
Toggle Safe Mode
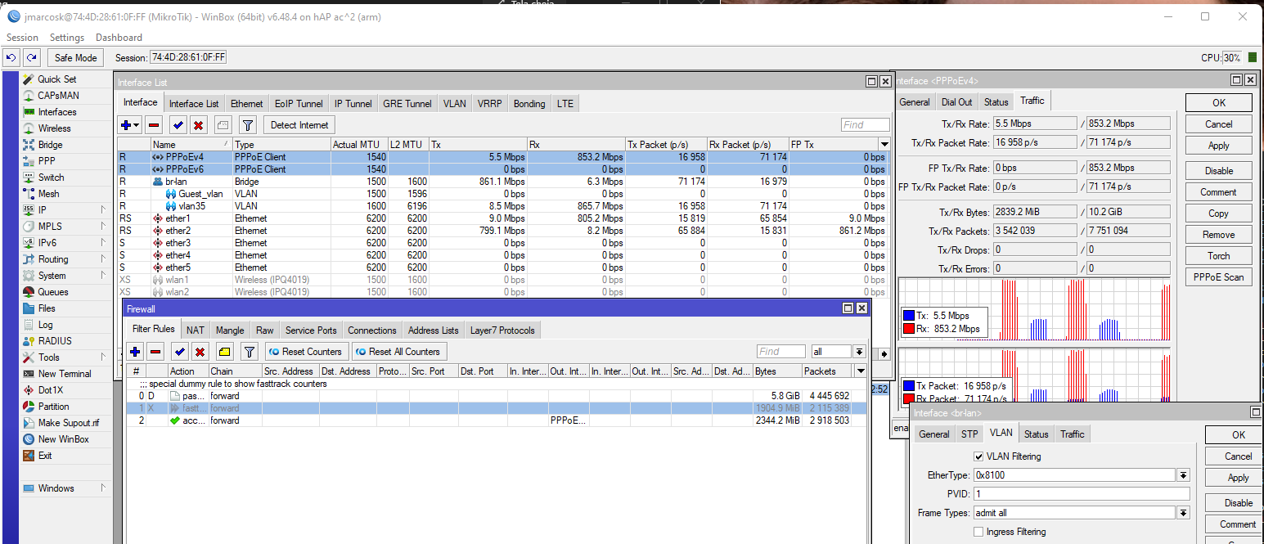click(75, 58)
